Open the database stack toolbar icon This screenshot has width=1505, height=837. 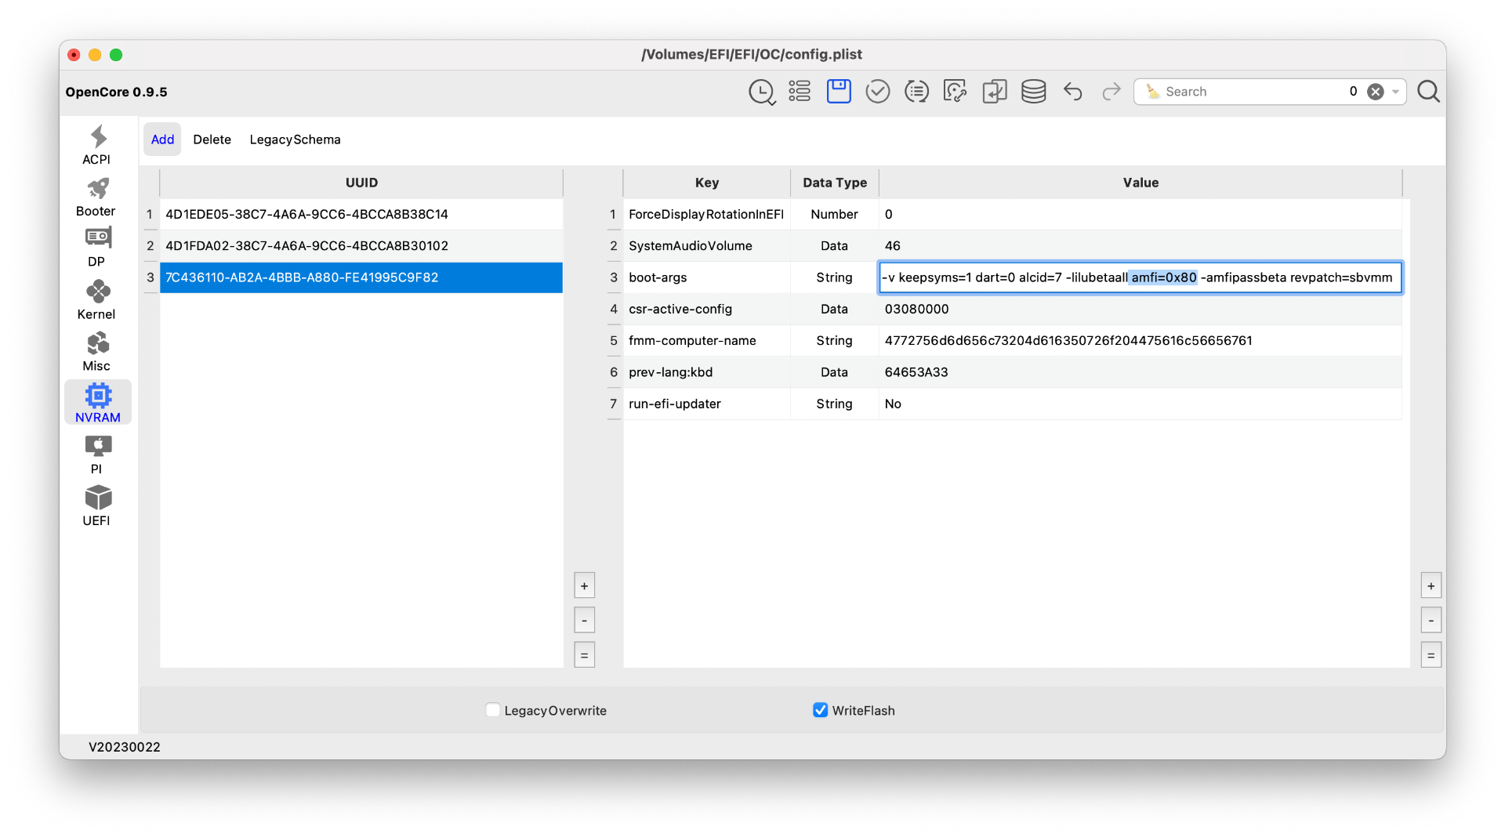click(1033, 92)
